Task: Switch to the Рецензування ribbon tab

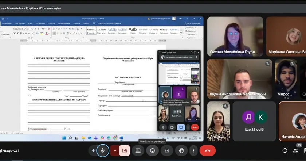Action: point(64,23)
